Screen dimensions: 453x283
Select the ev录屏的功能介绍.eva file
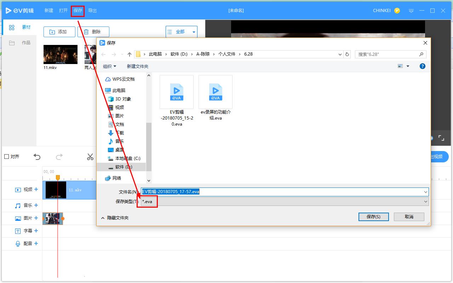tap(216, 98)
